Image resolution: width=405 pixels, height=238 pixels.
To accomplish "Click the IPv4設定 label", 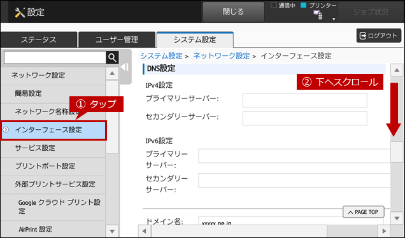I will 159,85.
